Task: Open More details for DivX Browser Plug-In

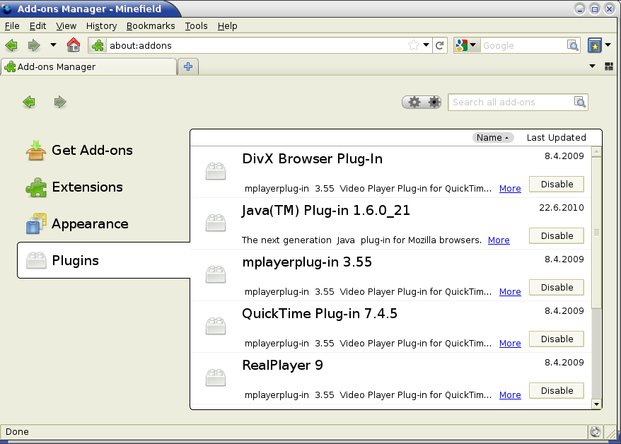Action: pyautogui.click(x=510, y=188)
